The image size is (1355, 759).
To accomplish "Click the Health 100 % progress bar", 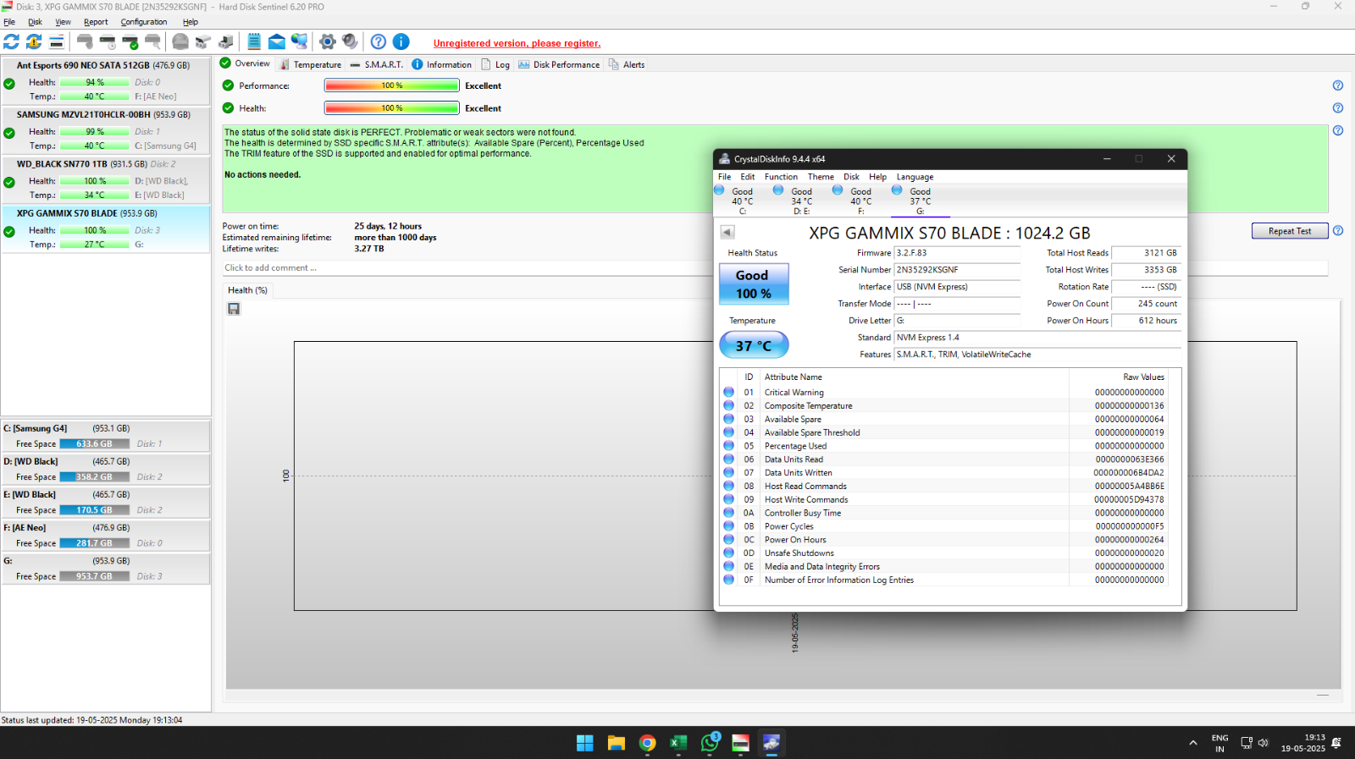I will click(391, 108).
